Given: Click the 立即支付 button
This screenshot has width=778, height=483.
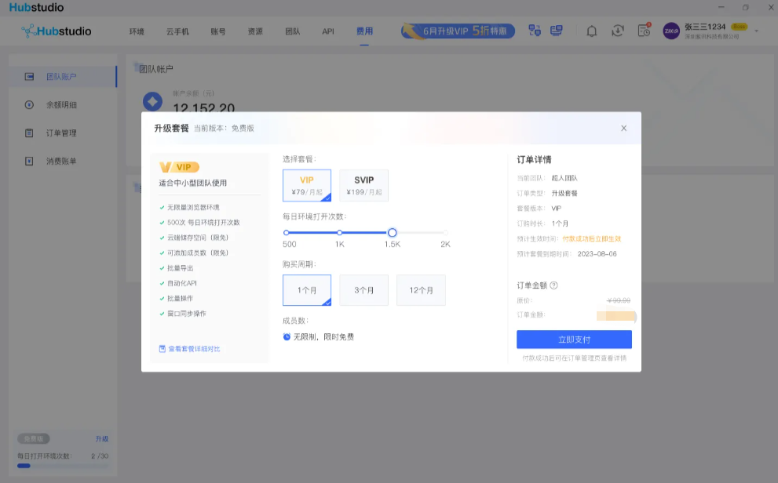Looking at the screenshot, I should tap(574, 340).
